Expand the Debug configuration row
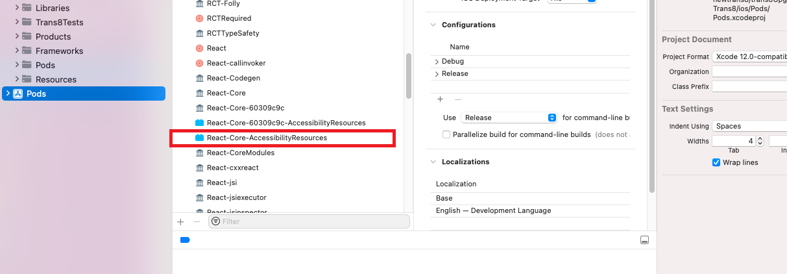Image resolution: width=787 pixels, height=274 pixels. [437, 62]
